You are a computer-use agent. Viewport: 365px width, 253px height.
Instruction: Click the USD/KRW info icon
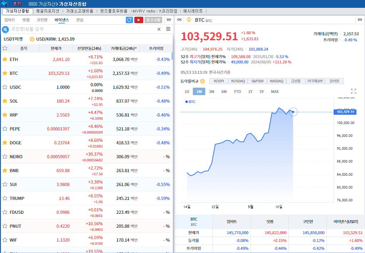point(32,39)
